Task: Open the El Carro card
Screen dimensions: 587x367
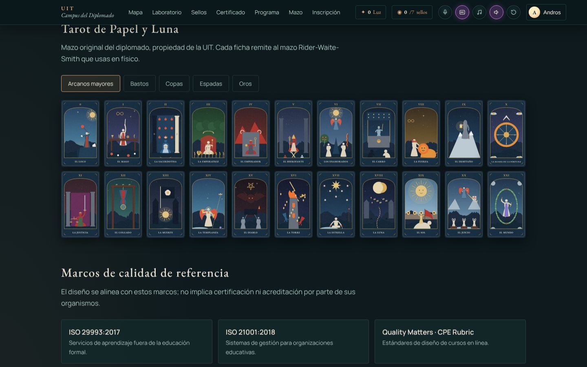Action: [x=379, y=133]
